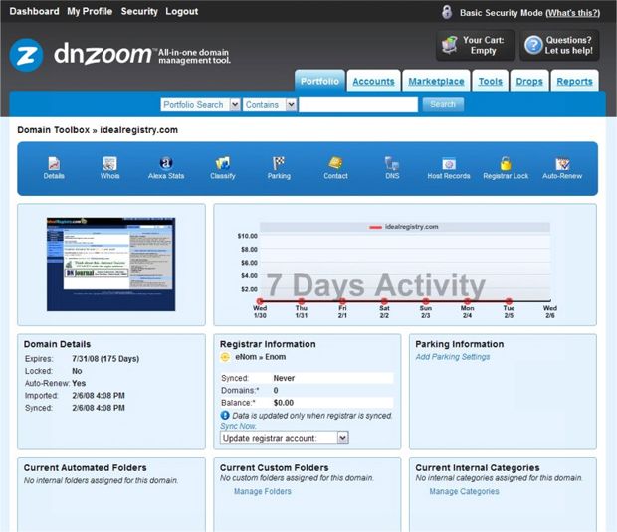The height and width of the screenshot is (532, 617).
Task: Open the Classify tool icon
Action: 222,163
